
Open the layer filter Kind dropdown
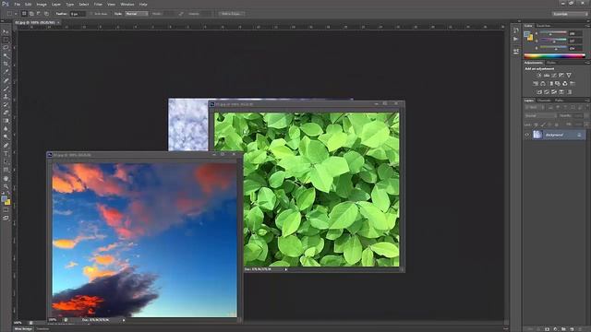pos(533,108)
